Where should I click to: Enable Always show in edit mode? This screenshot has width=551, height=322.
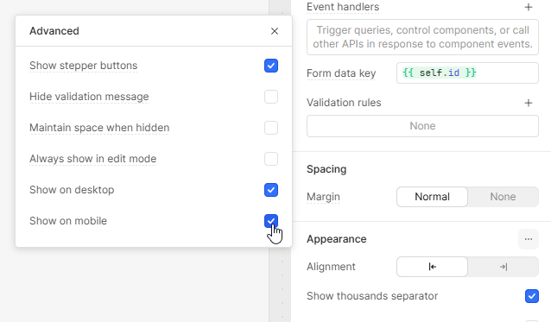(271, 159)
